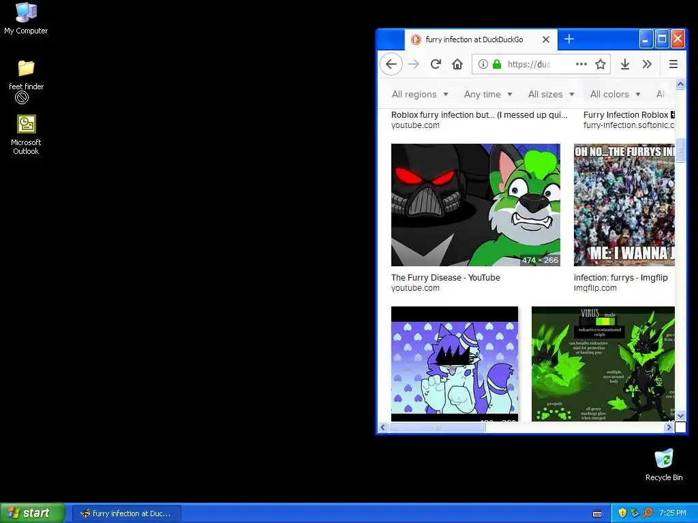This screenshot has width=698, height=523.
Task: Click the Furry Infection Roblox title
Action: [x=628, y=114]
